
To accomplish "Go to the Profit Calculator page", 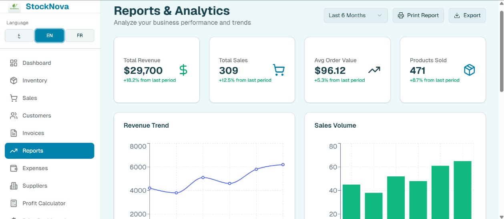I will click(44, 203).
